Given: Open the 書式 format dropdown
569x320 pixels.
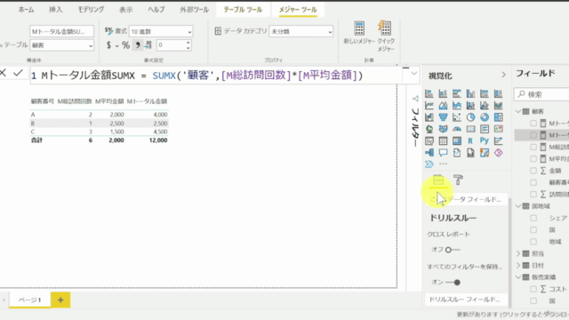Looking at the screenshot, I should pos(161,32).
